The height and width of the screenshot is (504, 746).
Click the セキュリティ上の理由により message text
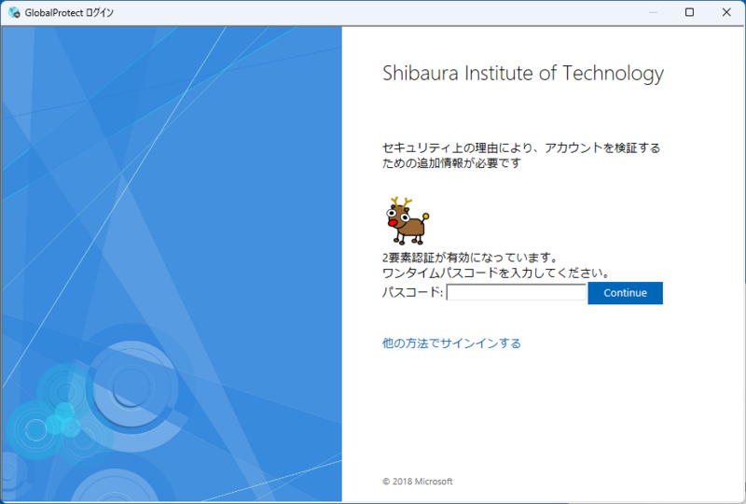pyautogui.click(x=521, y=155)
